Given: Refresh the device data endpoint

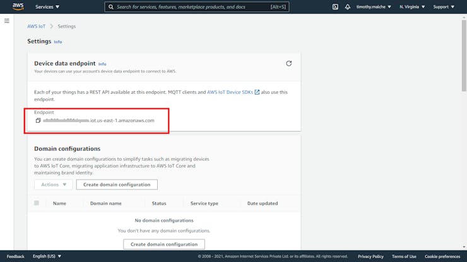Looking at the screenshot, I should pos(288,64).
